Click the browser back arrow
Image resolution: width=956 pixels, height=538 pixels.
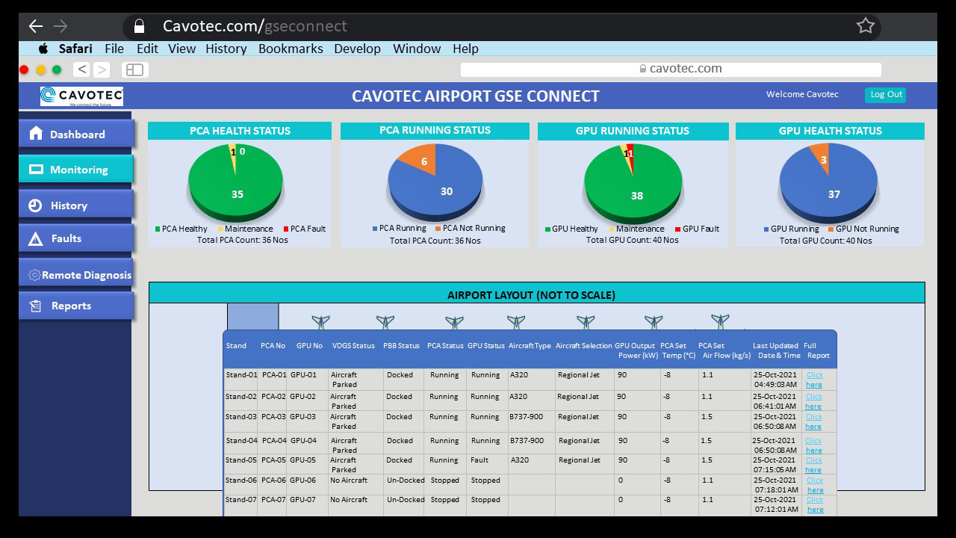(35, 26)
